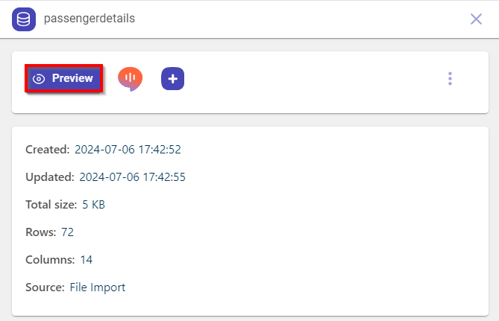Click the eye icon inside Preview
The height and width of the screenshot is (321, 499).
click(40, 78)
